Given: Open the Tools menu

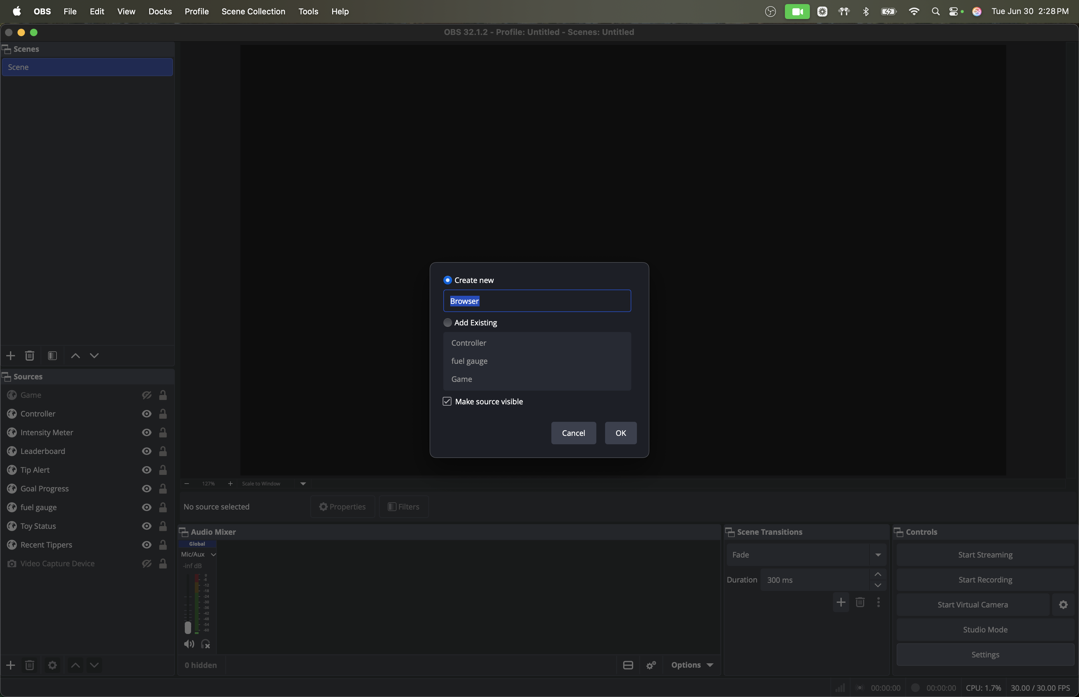Looking at the screenshot, I should click(308, 11).
